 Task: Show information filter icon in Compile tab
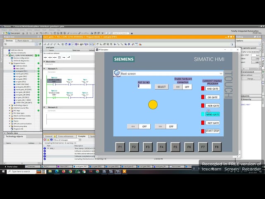[x=51, y=140]
